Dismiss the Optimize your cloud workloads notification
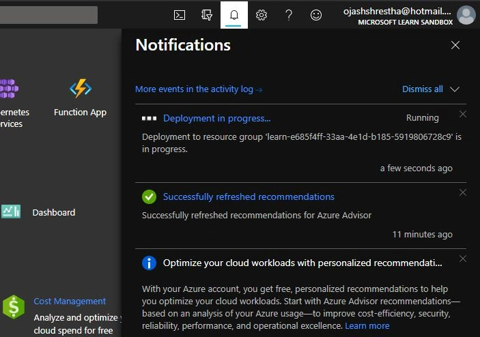The width and height of the screenshot is (480, 337). click(463, 259)
